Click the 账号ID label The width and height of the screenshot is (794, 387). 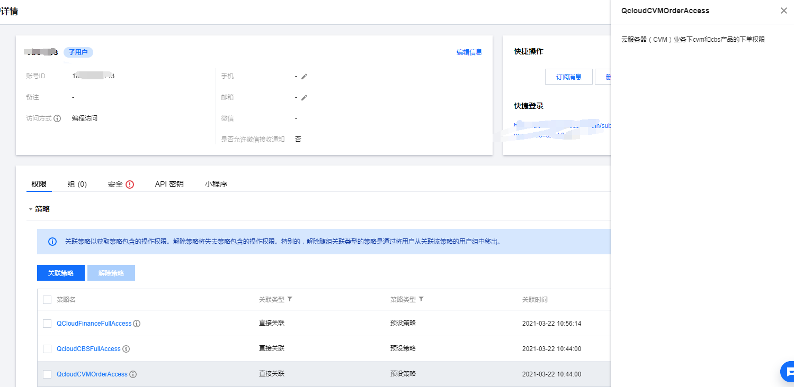pos(35,76)
